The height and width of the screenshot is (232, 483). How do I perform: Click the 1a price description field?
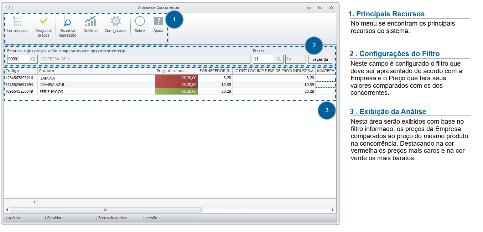click(295, 59)
